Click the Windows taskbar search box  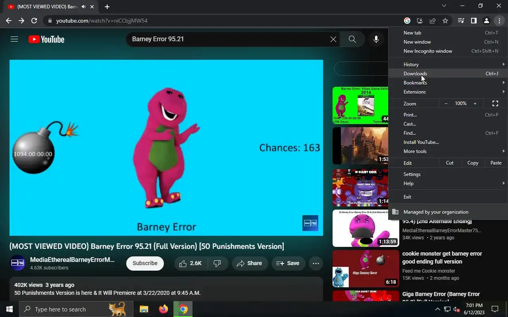tap(76, 309)
